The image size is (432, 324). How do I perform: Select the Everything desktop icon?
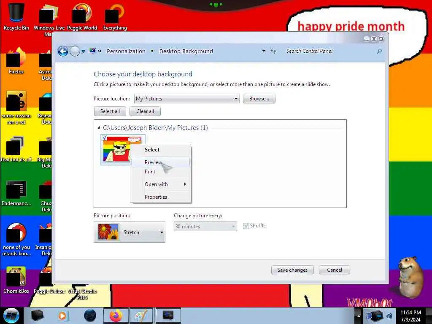(115, 16)
